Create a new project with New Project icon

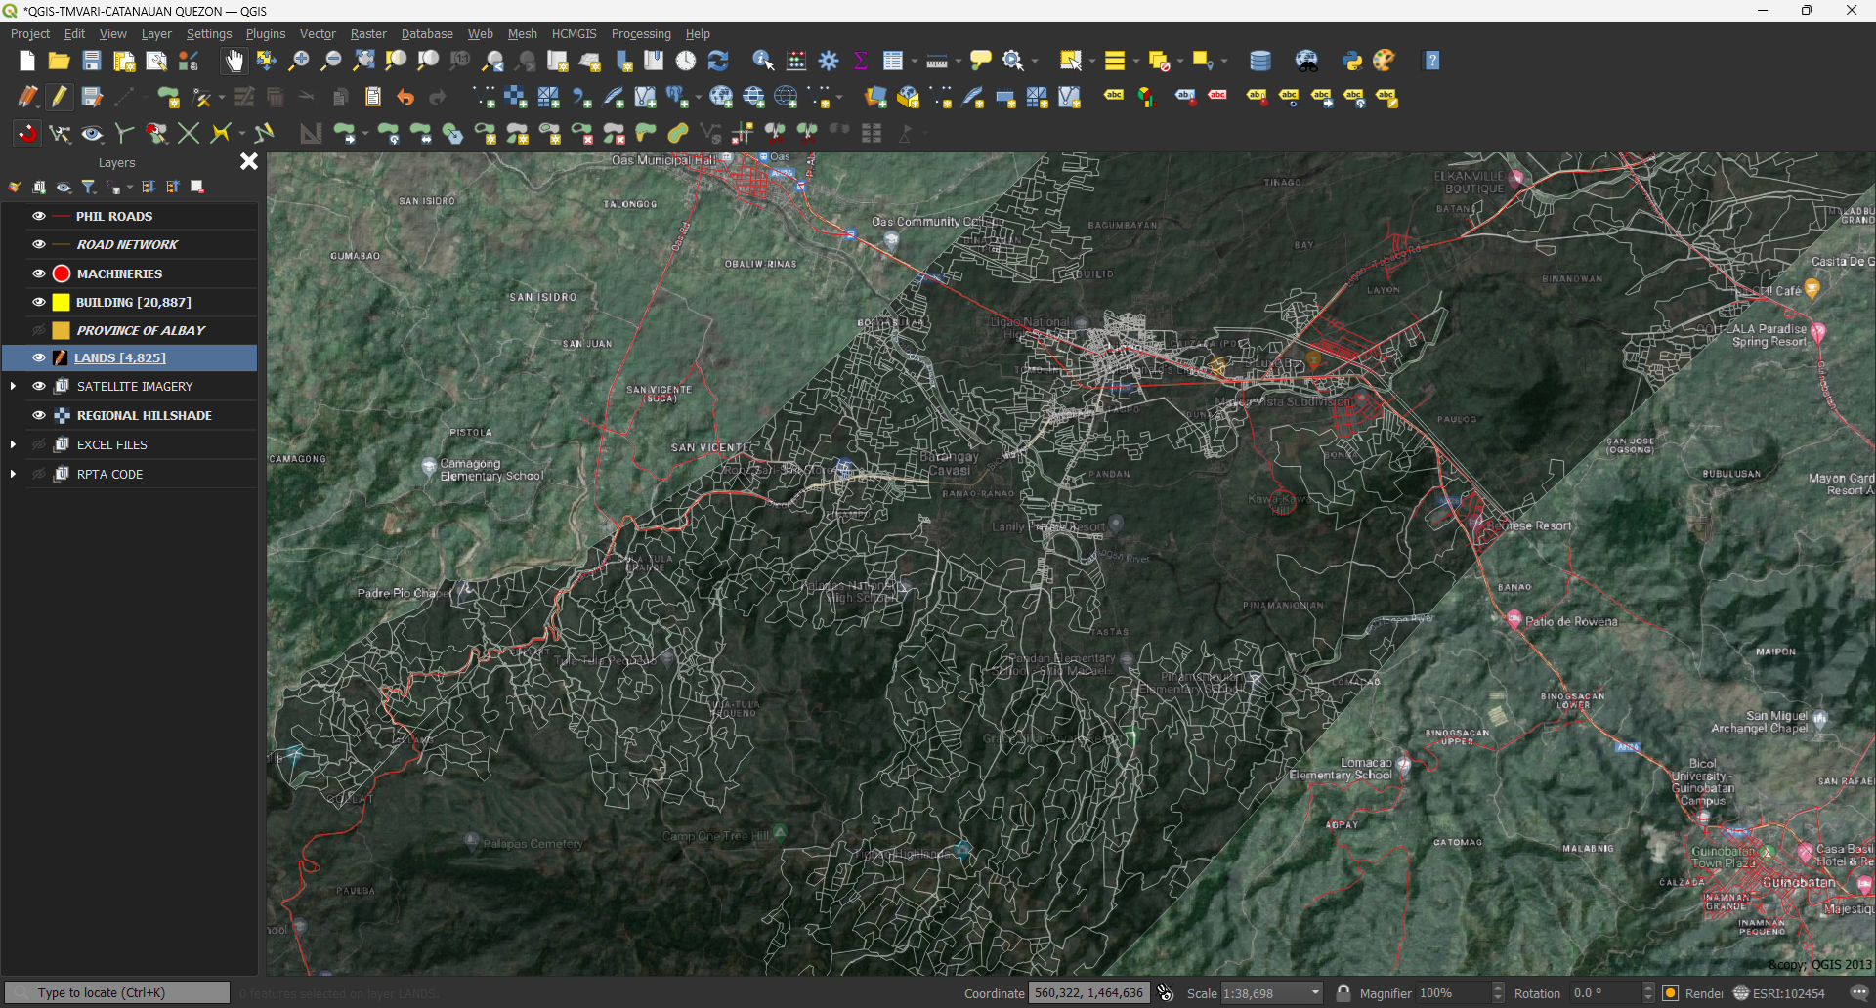(26, 61)
